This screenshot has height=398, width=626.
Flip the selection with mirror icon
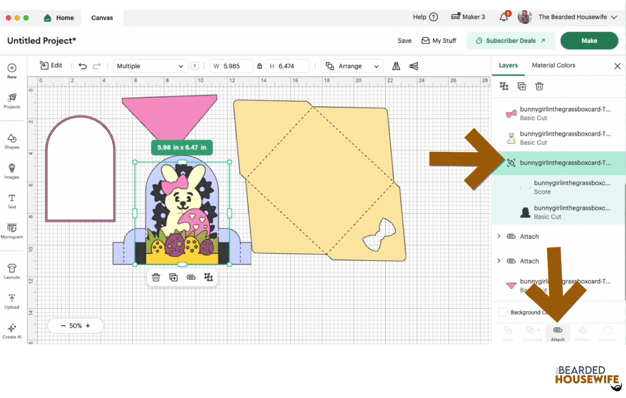coord(396,66)
